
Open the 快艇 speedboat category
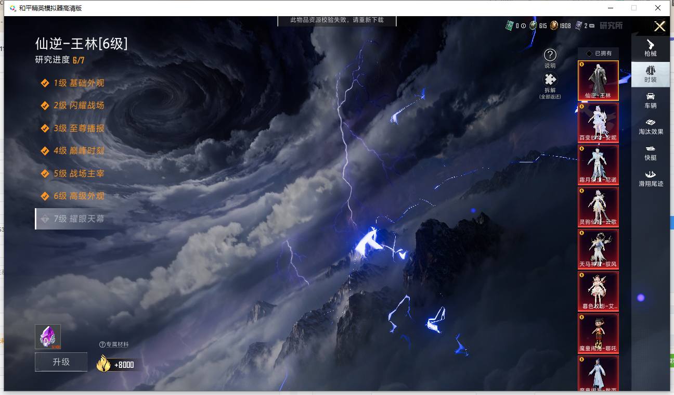coord(650,152)
